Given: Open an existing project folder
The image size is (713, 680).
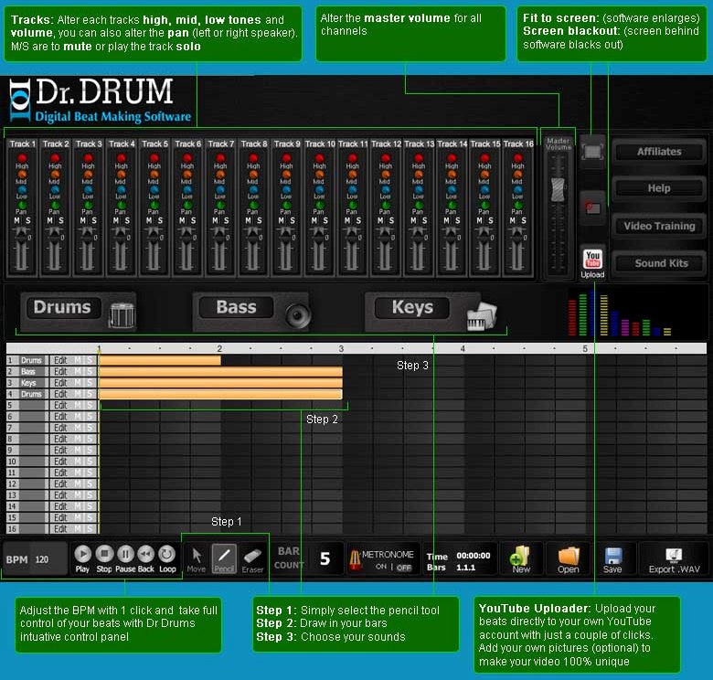Looking at the screenshot, I should pos(569,559).
